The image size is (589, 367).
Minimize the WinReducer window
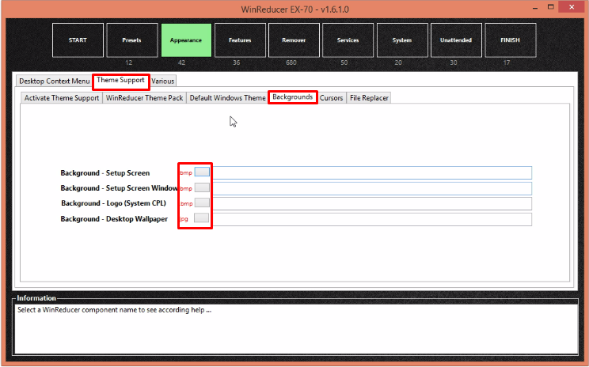pos(535,8)
